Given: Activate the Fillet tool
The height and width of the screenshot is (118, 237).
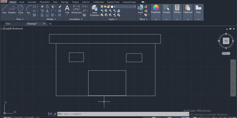Looking at the screenshot, I should (52, 11).
